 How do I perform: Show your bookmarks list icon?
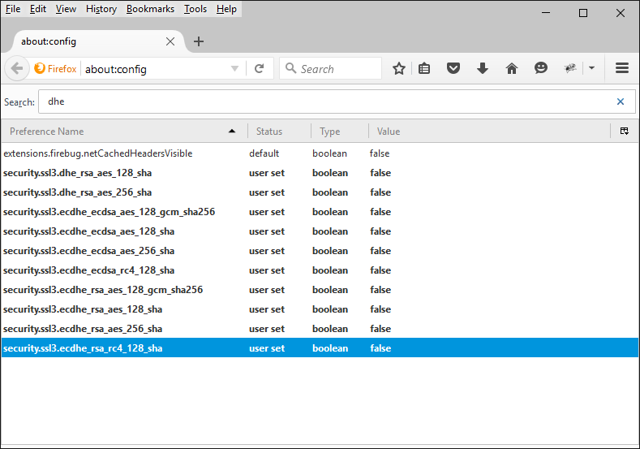(x=424, y=69)
